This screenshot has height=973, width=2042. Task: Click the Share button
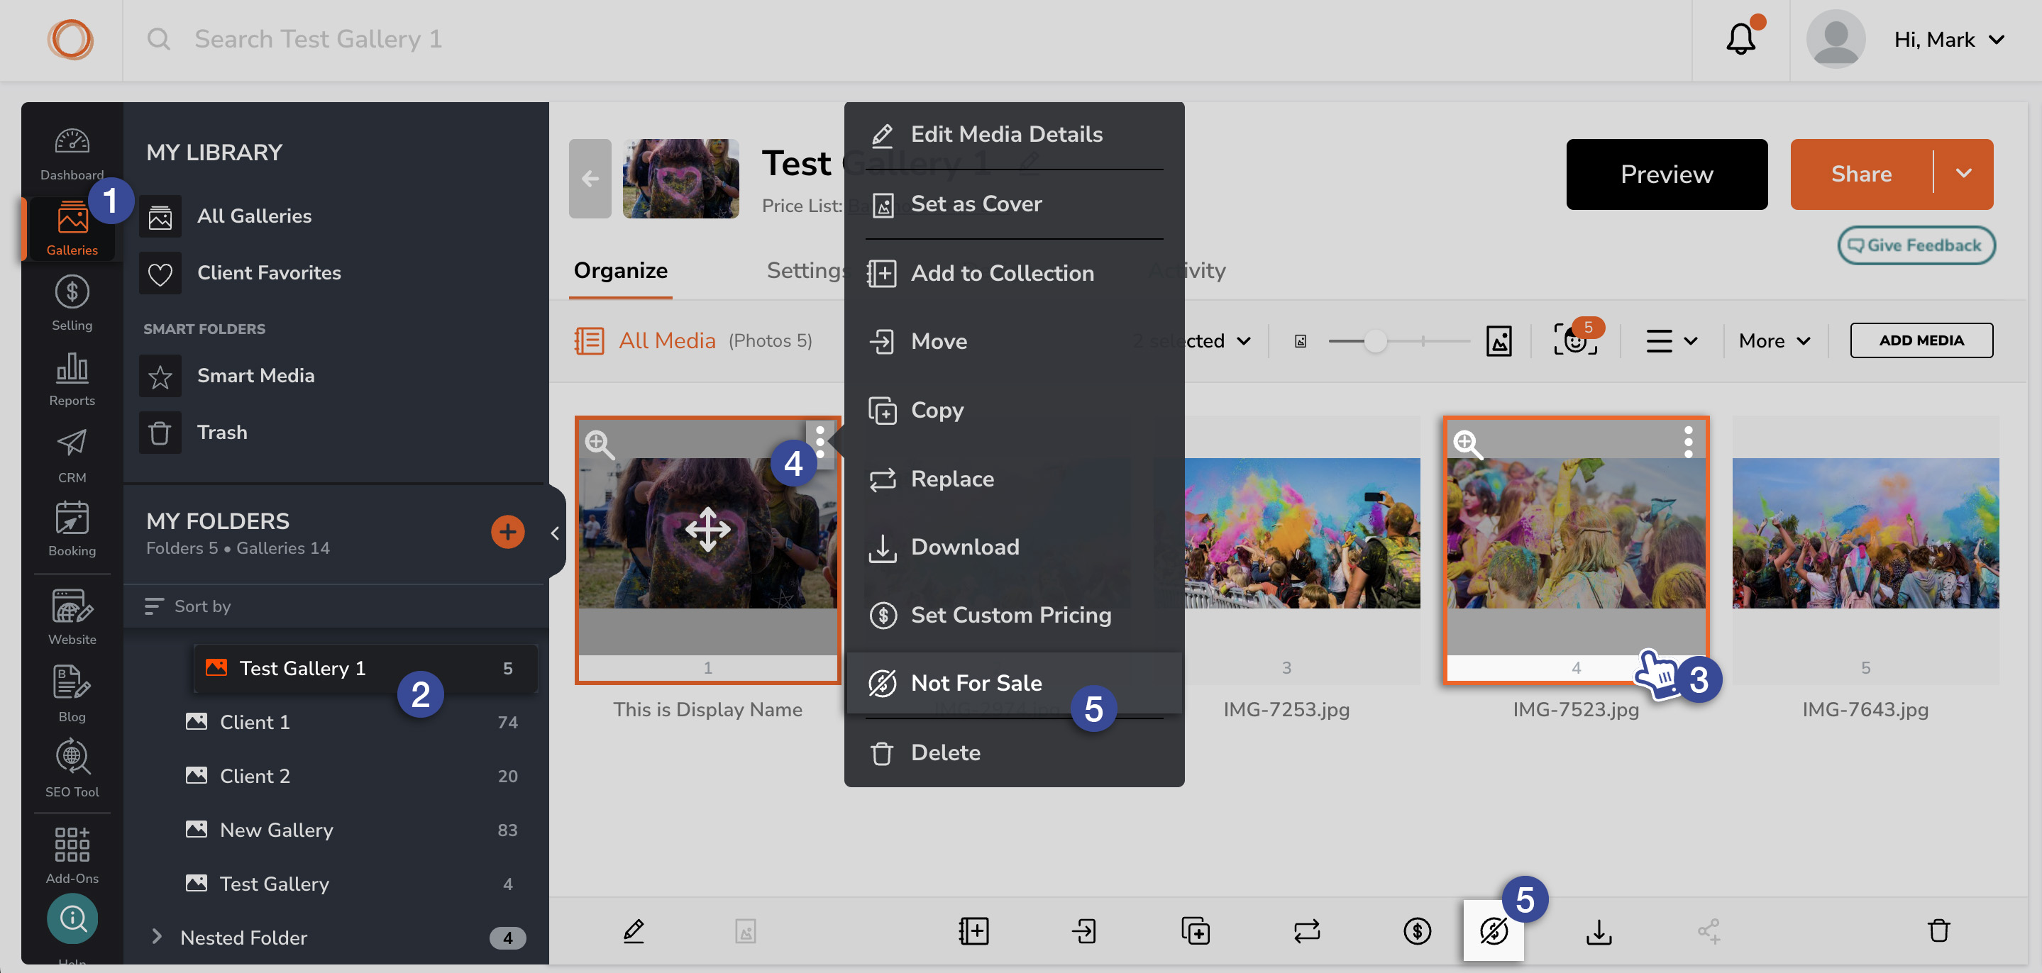click(x=1860, y=174)
